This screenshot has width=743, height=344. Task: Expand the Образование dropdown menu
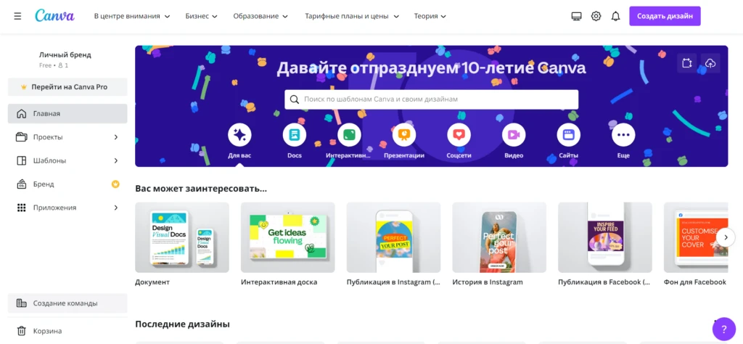coord(260,16)
